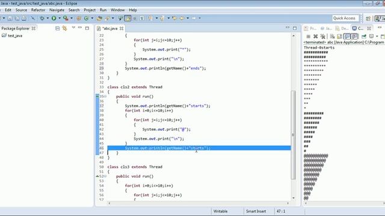Maximize the Package Explorer view
This screenshot has height=216, width=385.
[87, 28]
